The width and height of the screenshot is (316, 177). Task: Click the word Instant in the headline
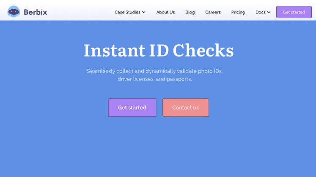(114, 50)
